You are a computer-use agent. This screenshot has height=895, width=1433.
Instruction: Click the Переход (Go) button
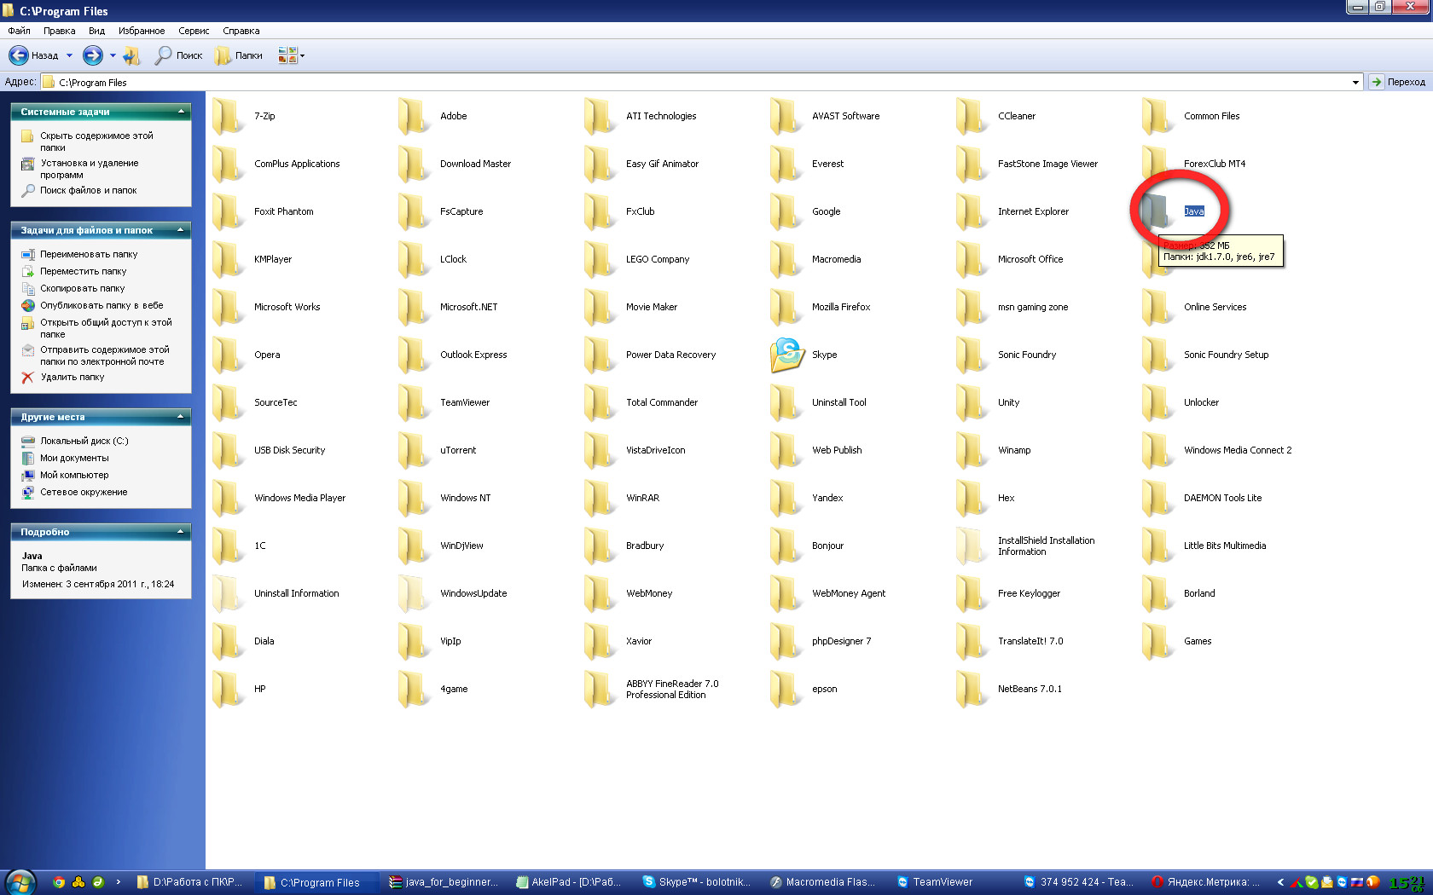(x=1398, y=83)
